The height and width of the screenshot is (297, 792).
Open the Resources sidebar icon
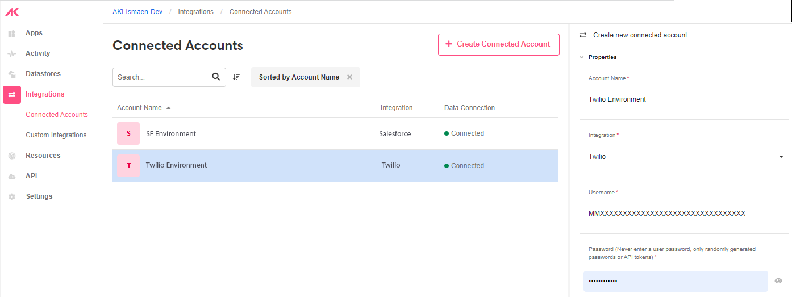click(12, 156)
